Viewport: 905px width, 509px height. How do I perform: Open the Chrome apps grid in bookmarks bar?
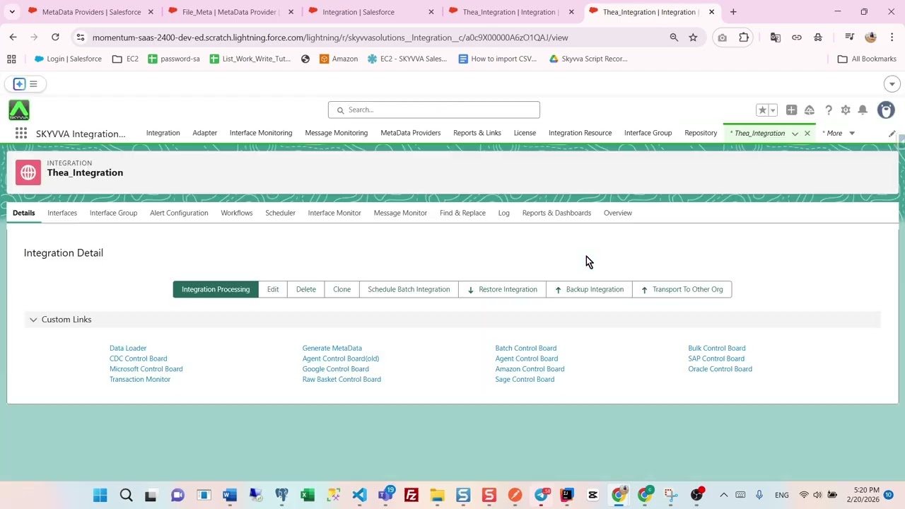click(x=11, y=59)
